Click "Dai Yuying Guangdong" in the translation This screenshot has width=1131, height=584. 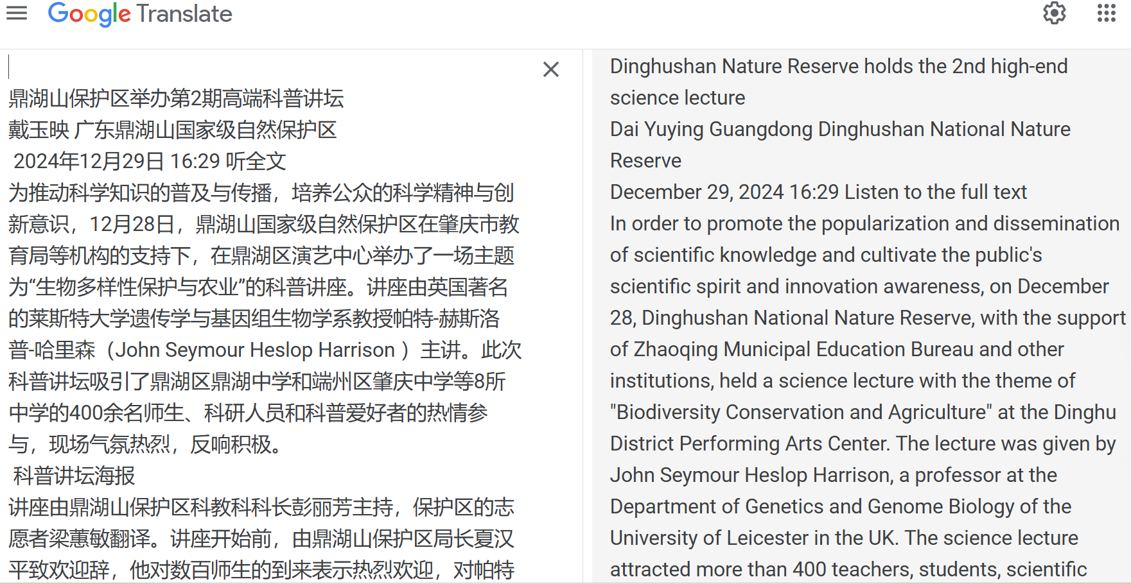pos(711,130)
